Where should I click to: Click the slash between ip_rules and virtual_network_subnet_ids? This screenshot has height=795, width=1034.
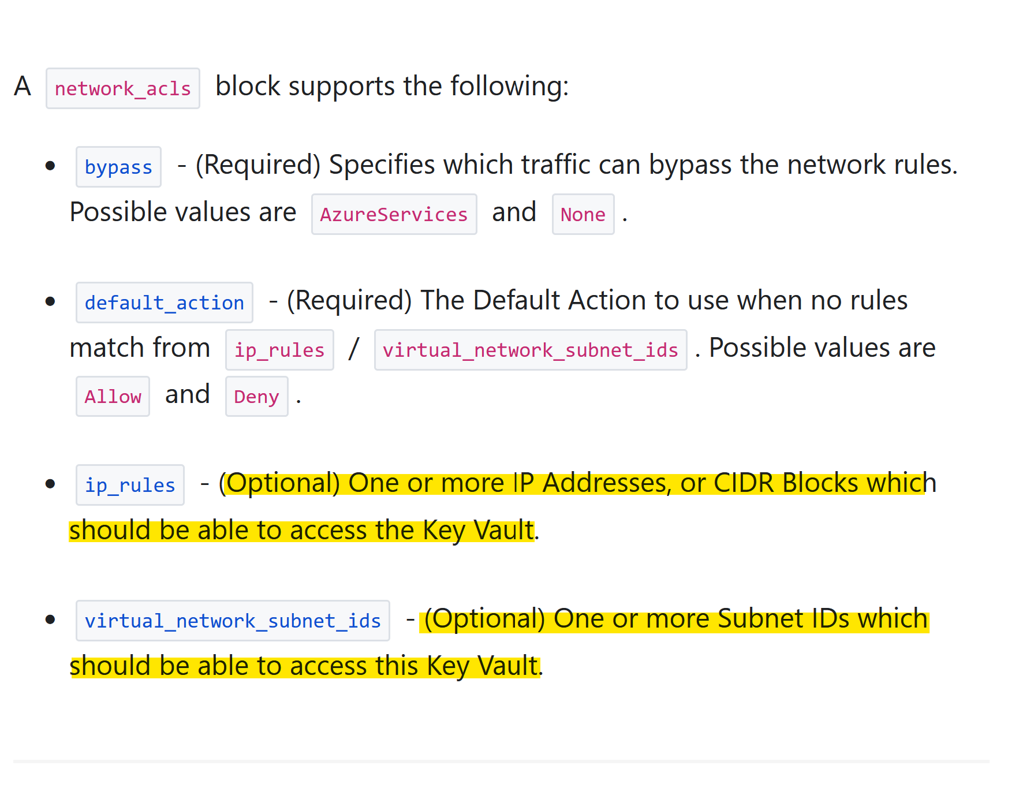point(353,348)
